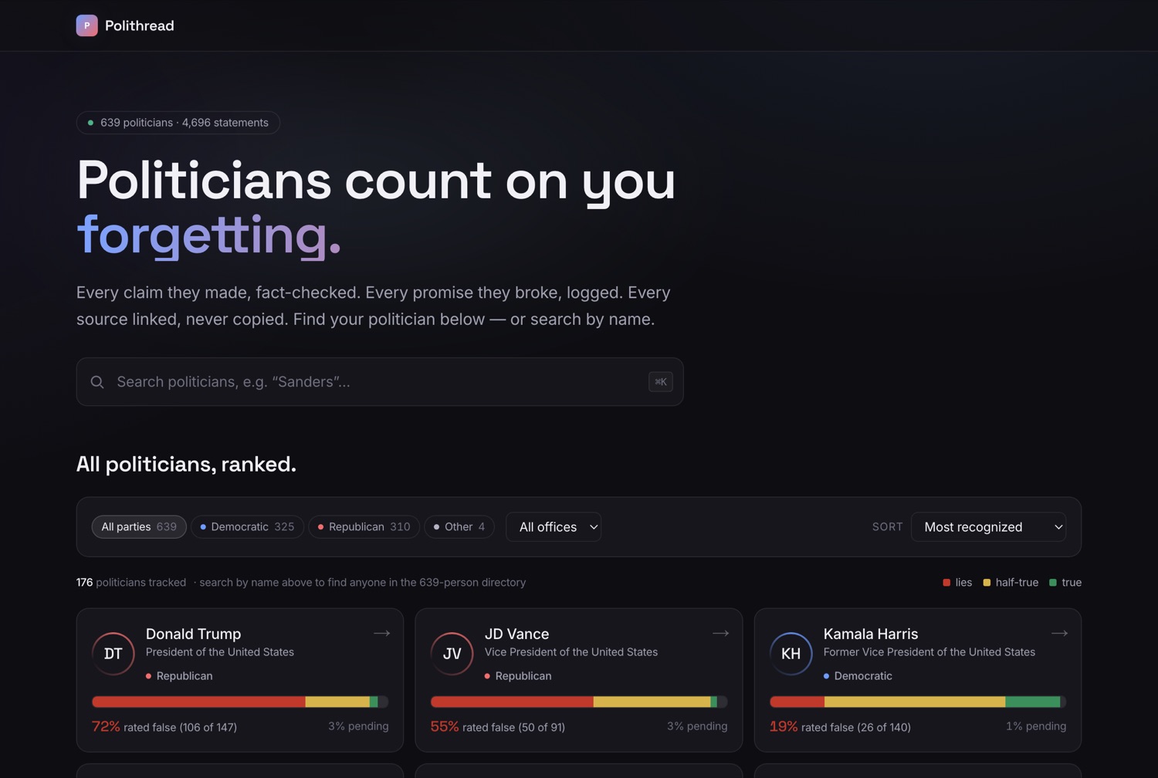Viewport: 1158px width, 778px height.
Task: Click the arrow on JD Vance card
Action: coord(720,634)
